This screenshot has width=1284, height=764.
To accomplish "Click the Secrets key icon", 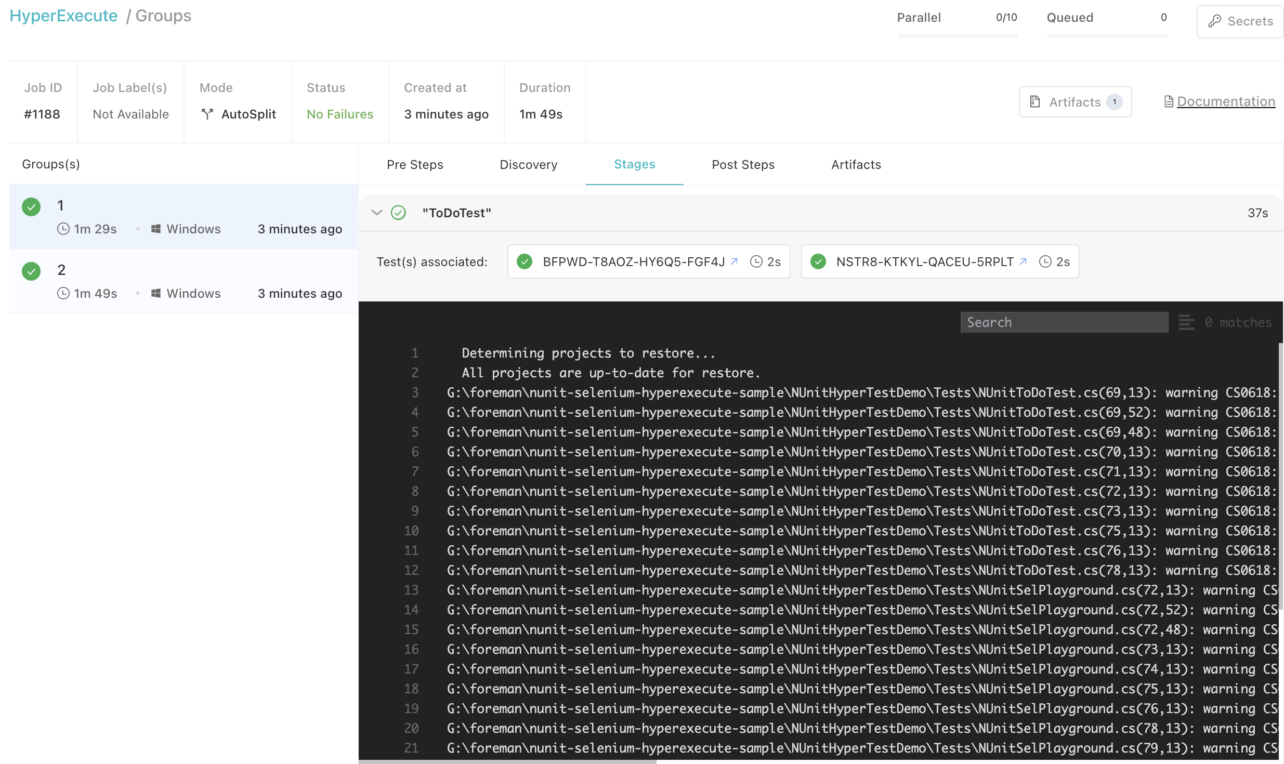I will click(1215, 19).
